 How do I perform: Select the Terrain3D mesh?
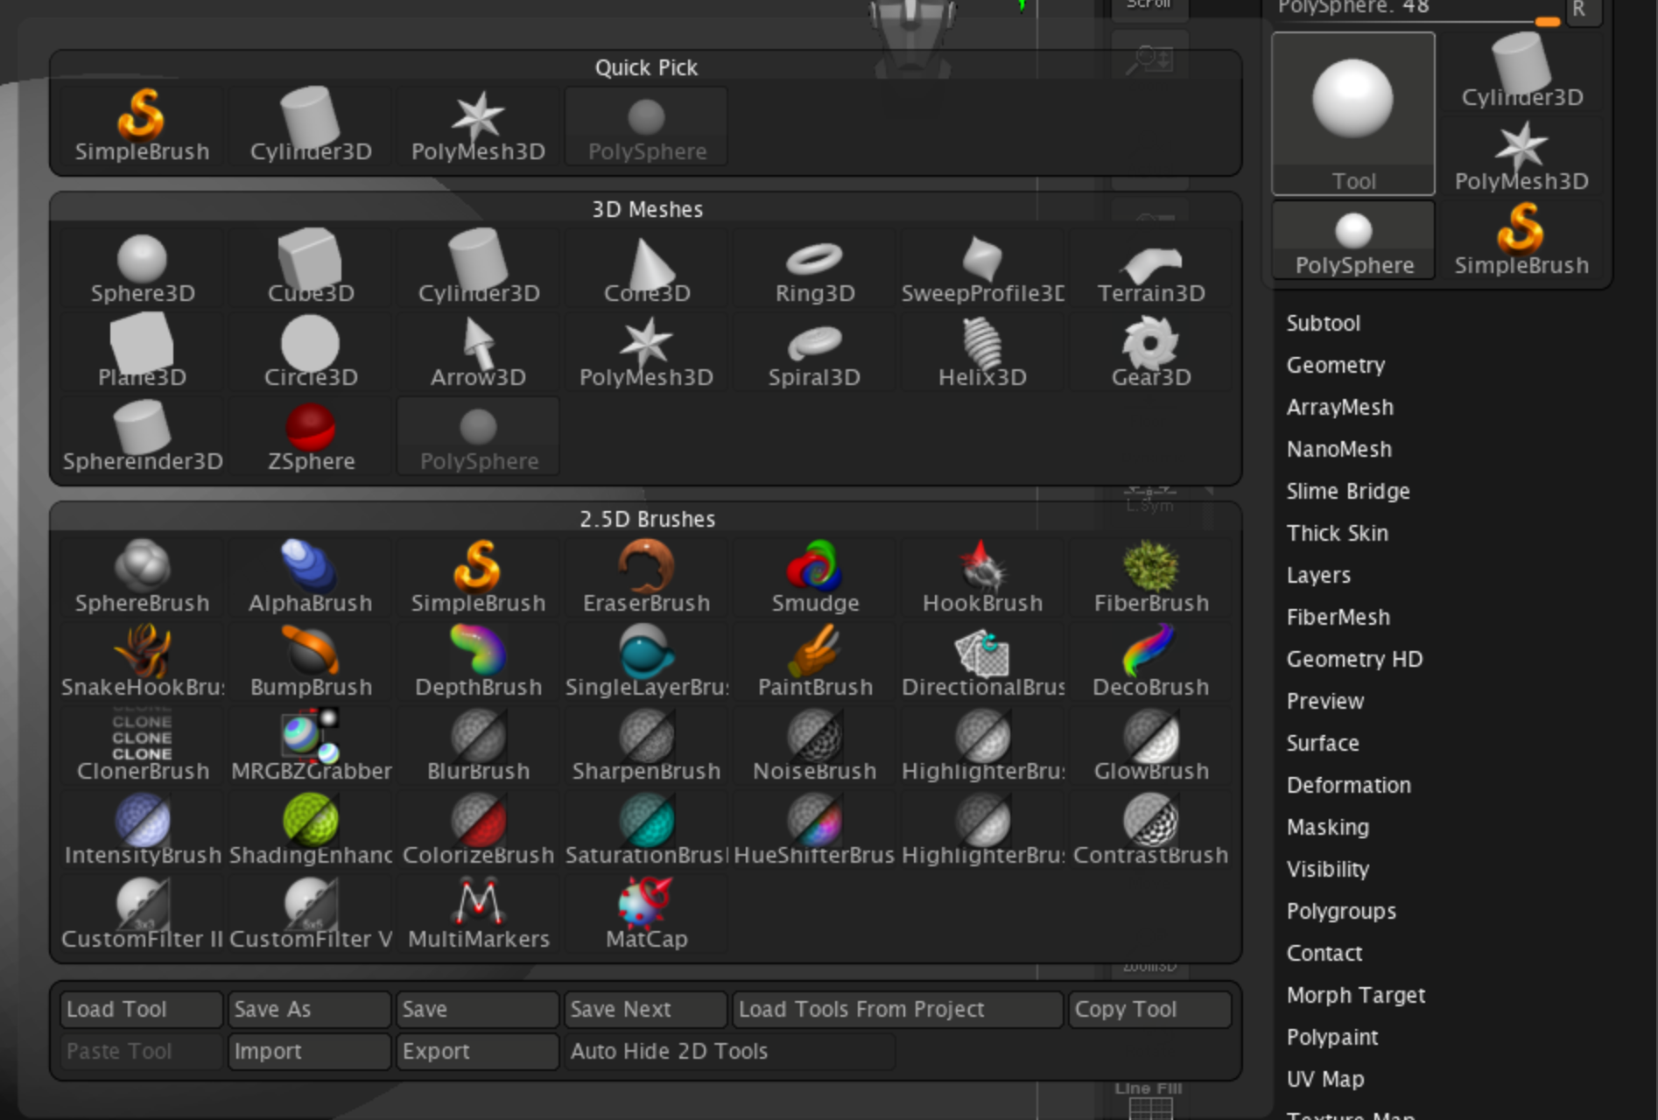1151,268
